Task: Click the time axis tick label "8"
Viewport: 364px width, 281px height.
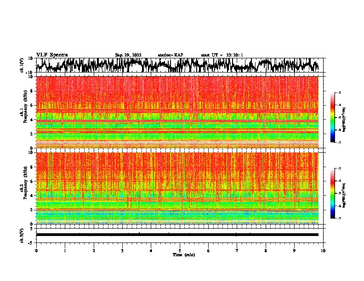Action: coord(266,251)
